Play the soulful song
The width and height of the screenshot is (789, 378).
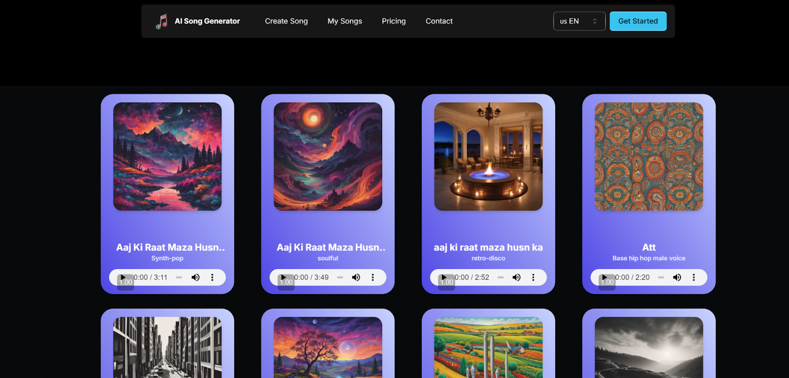(x=284, y=277)
